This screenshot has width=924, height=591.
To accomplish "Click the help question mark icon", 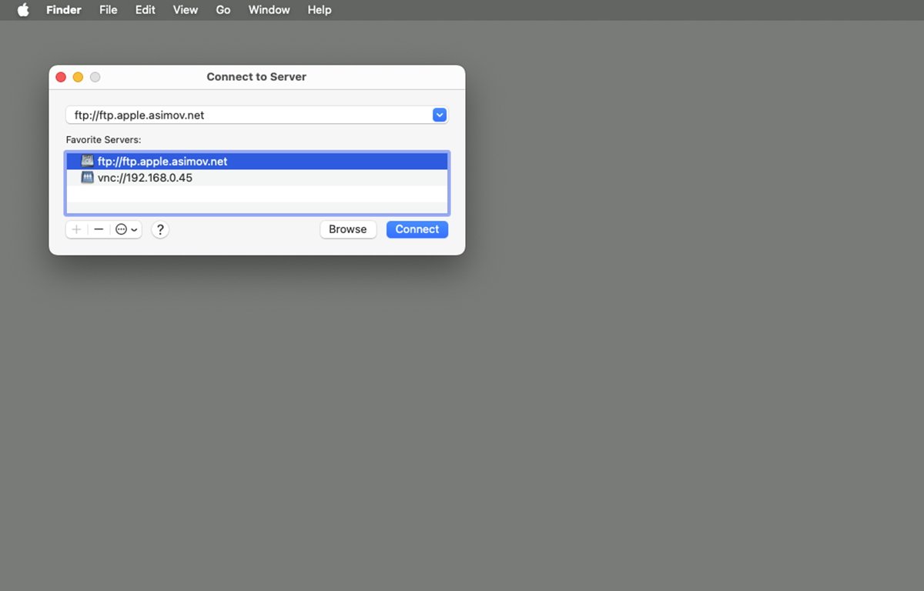I will (160, 229).
